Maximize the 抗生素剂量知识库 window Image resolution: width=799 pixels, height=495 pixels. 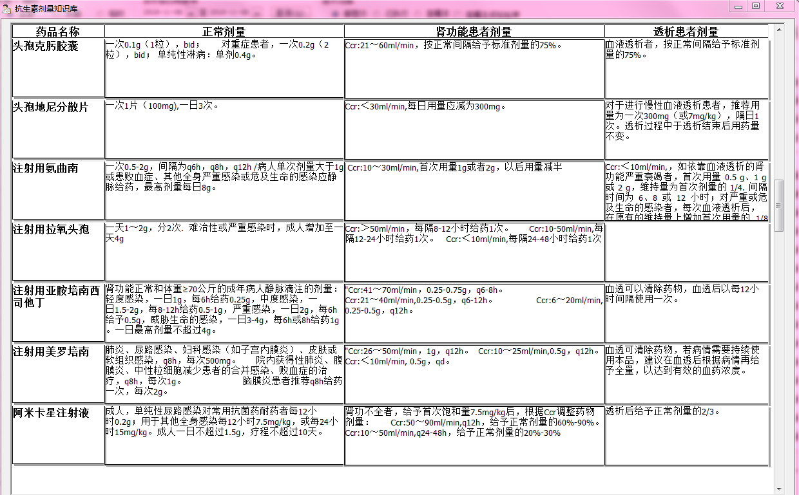(x=756, y=6)
